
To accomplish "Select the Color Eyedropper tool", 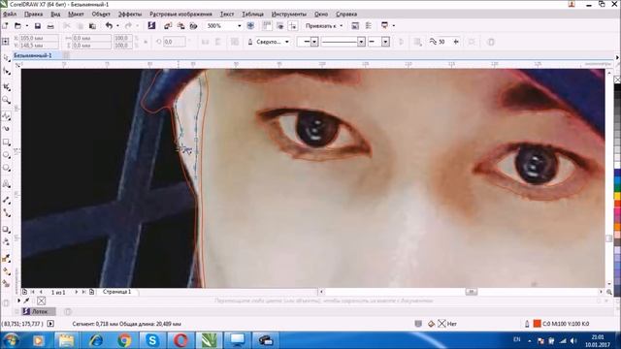I will pos(6,259).
